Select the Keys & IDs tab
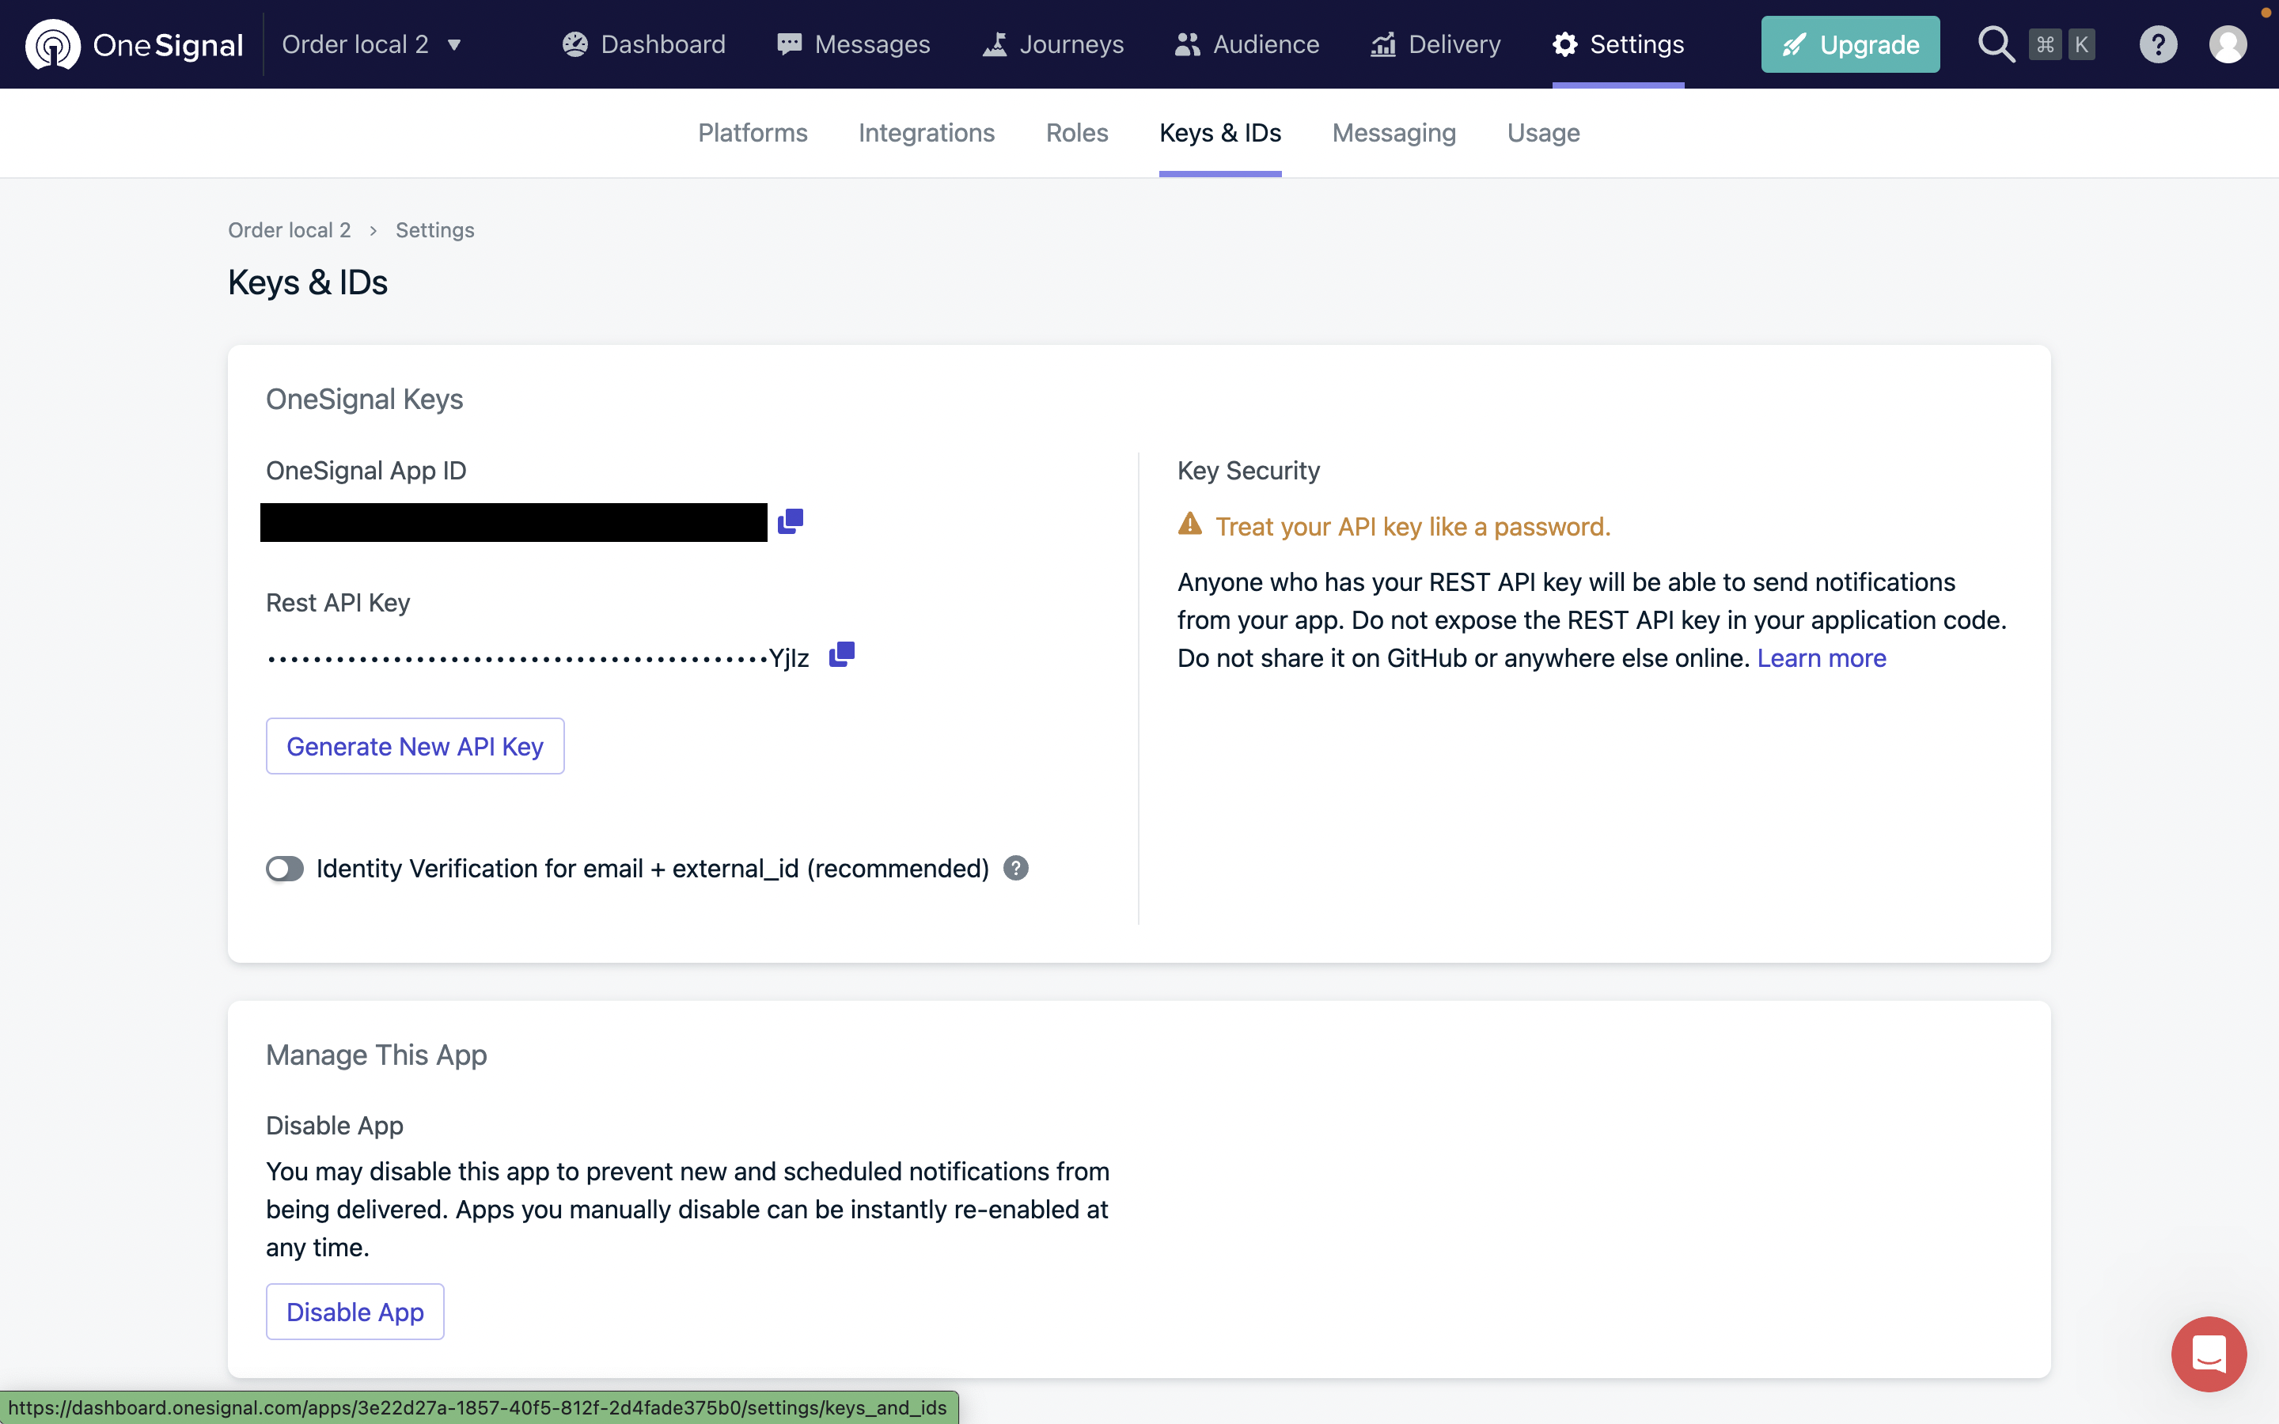Screen dimensions: 2279x1424 coord(1219,133)
